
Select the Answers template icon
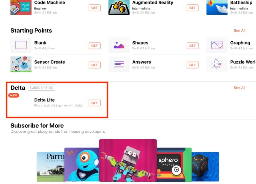tap(119, 64)
